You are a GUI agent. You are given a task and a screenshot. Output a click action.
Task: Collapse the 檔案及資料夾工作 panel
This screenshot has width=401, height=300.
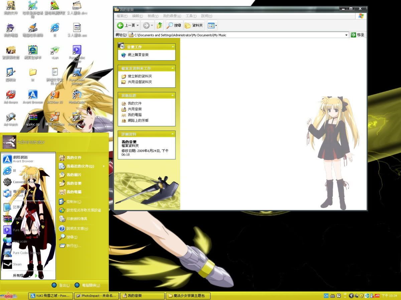pyautogui.click(x=173, y=68)
